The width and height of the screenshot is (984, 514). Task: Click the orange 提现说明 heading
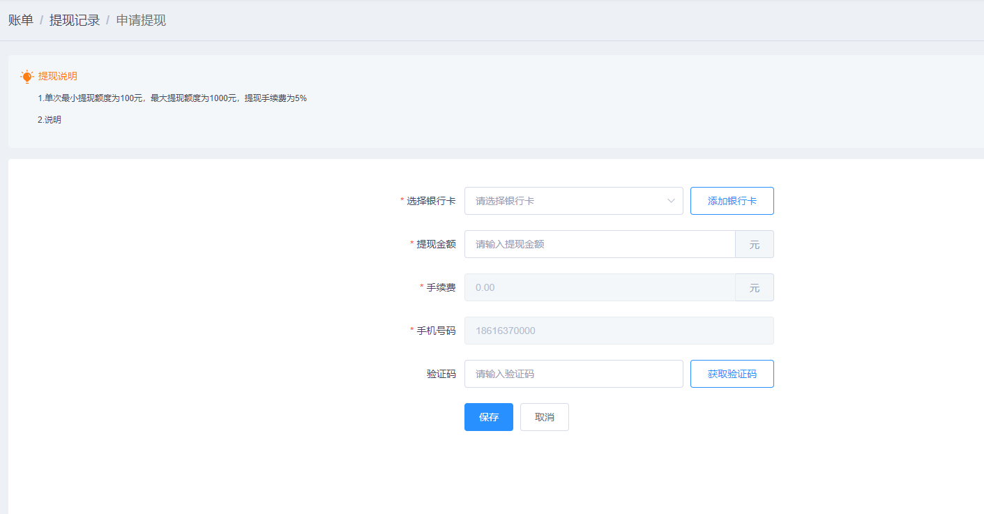(58, 77)
